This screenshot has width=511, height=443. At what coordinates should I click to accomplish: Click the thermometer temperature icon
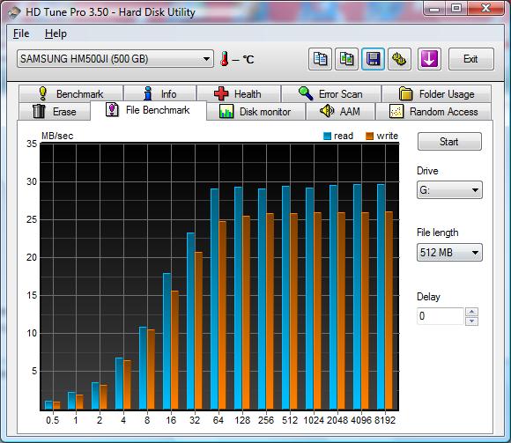click(x=224, y=59)
